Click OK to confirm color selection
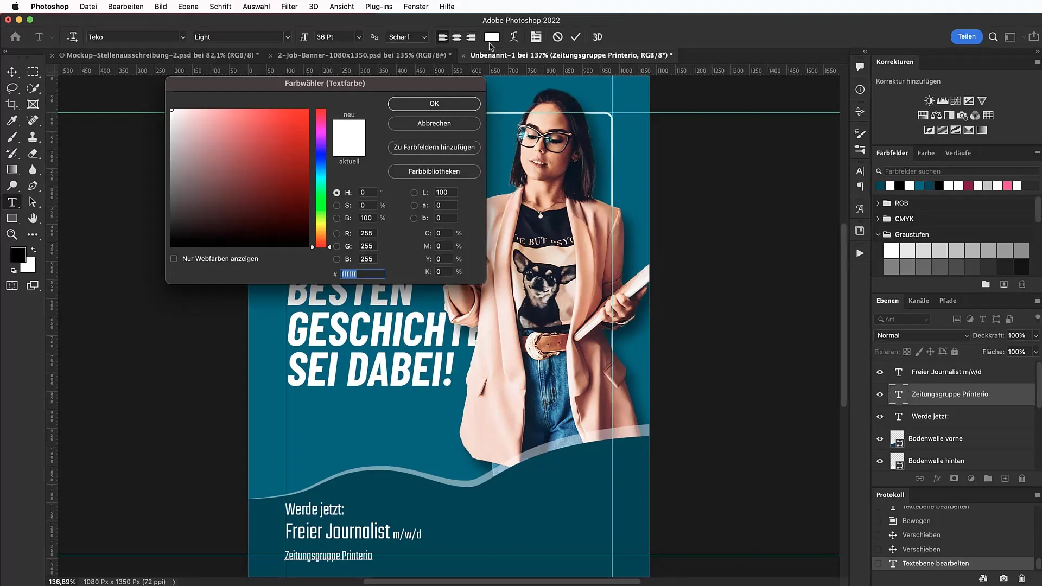The image size is (1042, 586). 433,103
